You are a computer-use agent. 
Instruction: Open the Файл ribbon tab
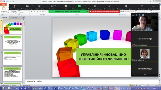[3, 4]
